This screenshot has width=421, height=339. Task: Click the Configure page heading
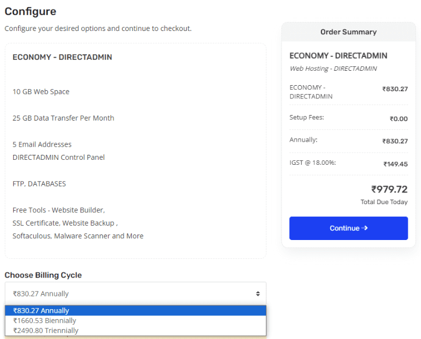30,11
